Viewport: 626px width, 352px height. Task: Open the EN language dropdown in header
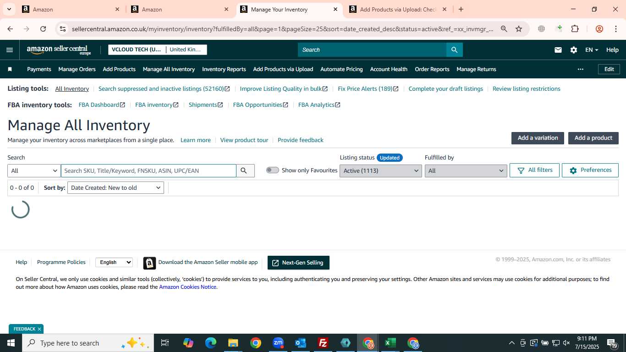[592, 50]
